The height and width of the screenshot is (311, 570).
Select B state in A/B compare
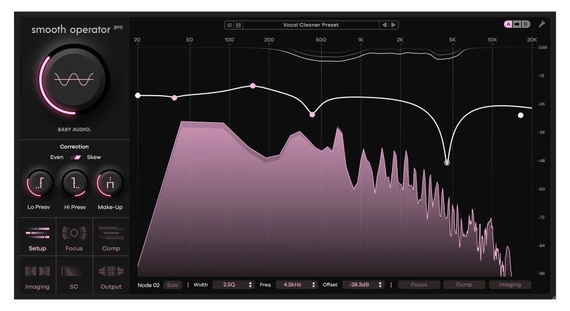click(x=526, y=24)
